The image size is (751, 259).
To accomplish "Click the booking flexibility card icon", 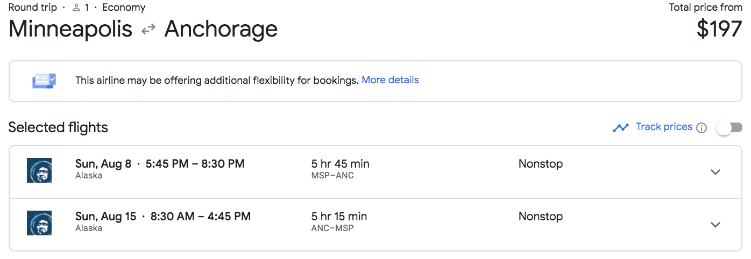I will (x=44, y=81).
